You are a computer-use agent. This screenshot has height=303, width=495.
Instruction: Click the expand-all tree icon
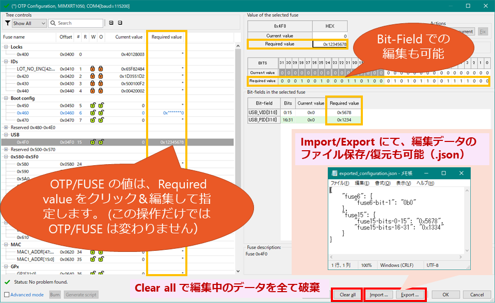(111, 23)
